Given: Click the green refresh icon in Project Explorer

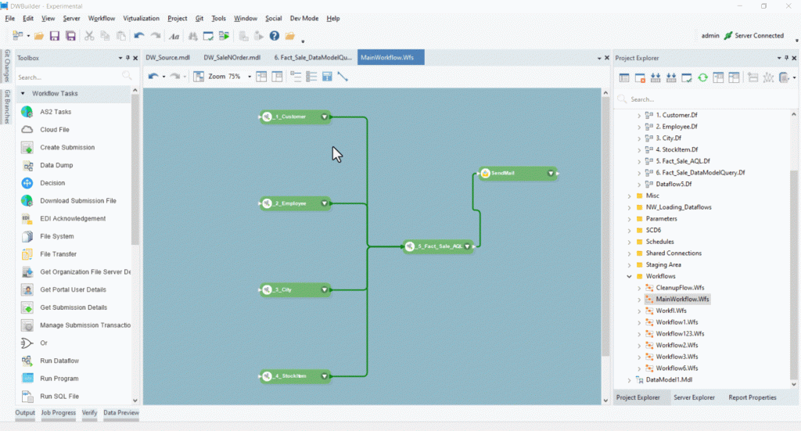Looking at the screenshot, I should pyautogui.click(x=702, y=77).
